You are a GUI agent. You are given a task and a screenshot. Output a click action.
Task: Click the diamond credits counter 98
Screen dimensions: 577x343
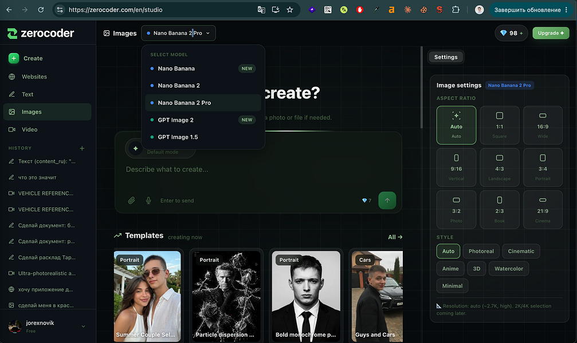point(512,33)
